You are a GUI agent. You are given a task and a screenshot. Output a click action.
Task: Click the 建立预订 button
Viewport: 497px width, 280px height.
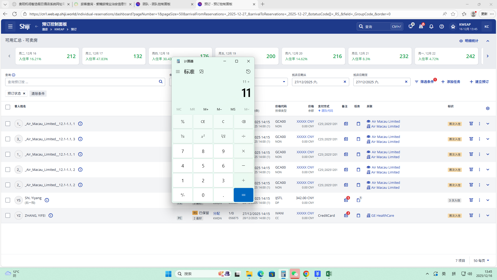479,82
